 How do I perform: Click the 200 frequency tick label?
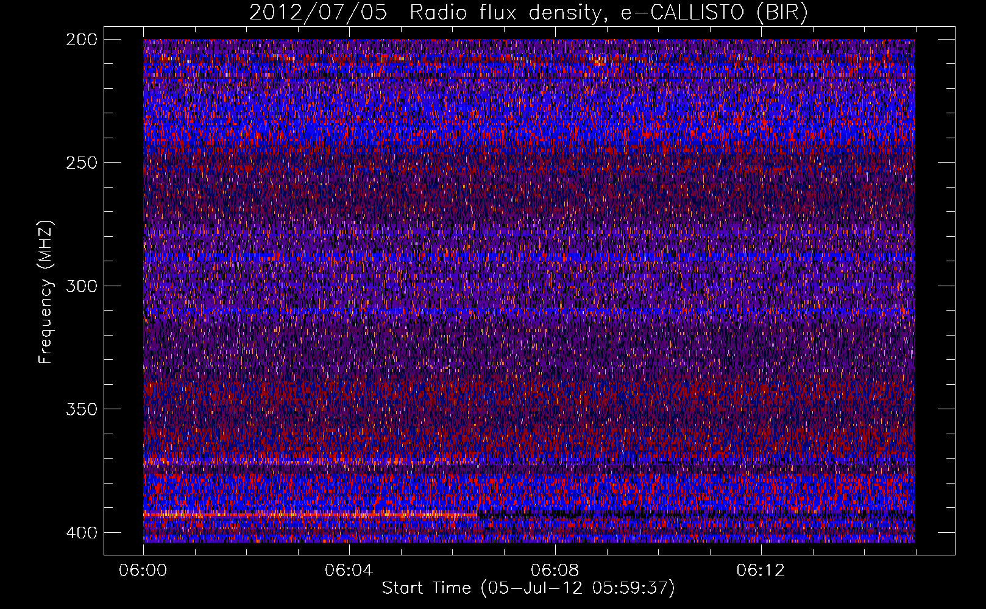click(81, 39)
